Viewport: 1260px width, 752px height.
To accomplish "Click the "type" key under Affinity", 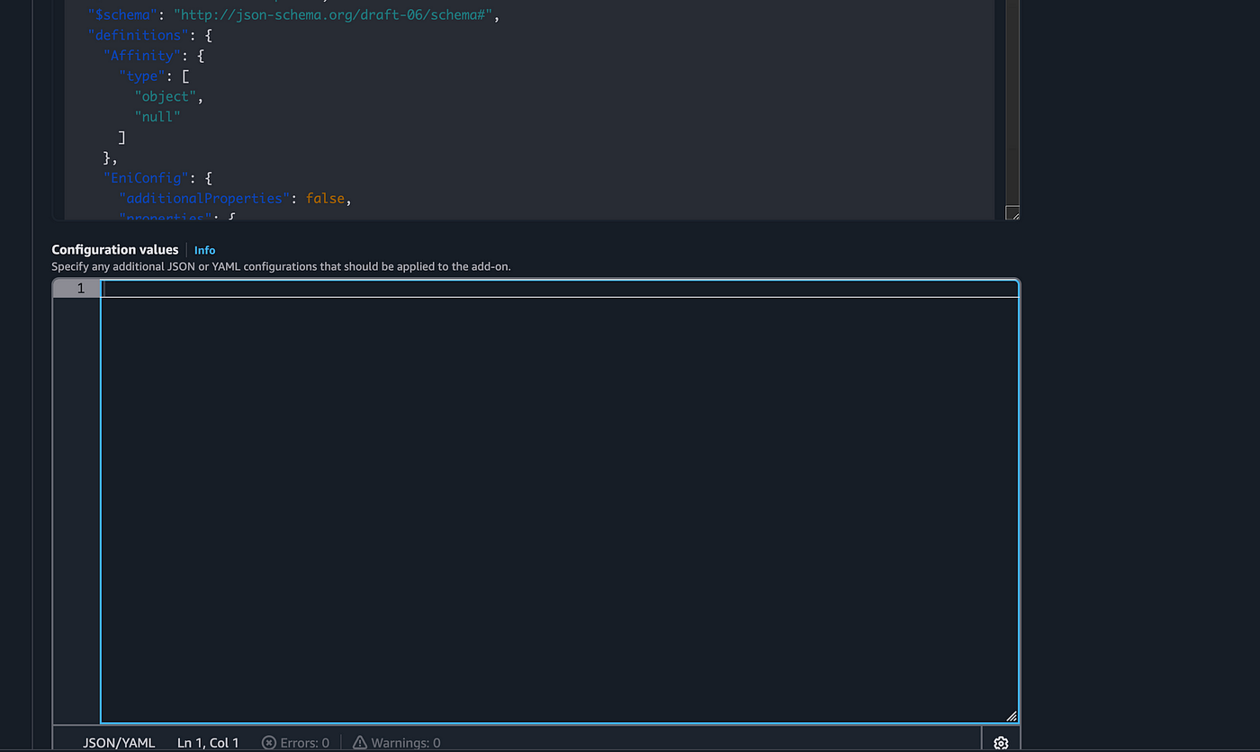I will (142, 76).
